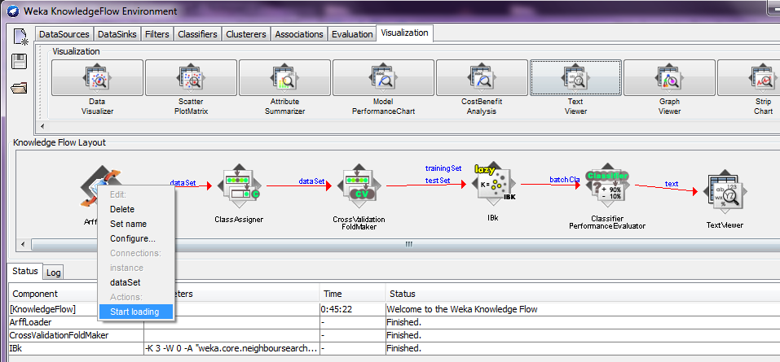780x362 pixels.
Task: Switch to the Status tab
Action: point(25,271)
